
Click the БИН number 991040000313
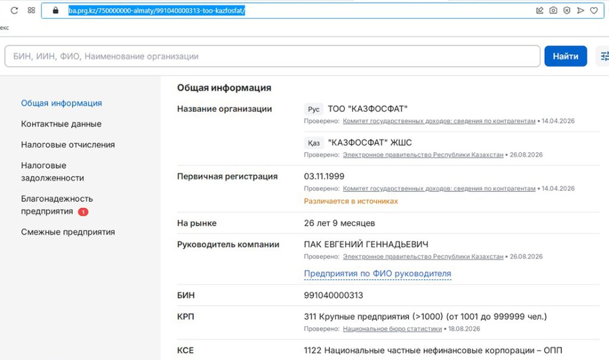click(x=333, y=296)
